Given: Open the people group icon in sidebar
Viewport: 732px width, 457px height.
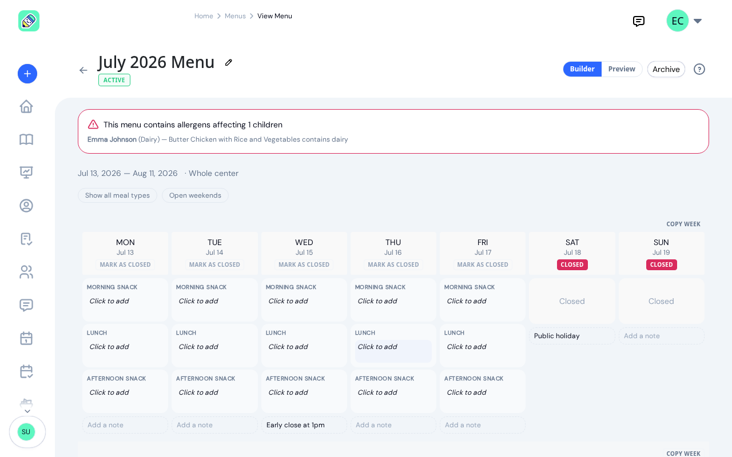Looking at the screenshot, I should pyautogui.click(x=26, y=272).
